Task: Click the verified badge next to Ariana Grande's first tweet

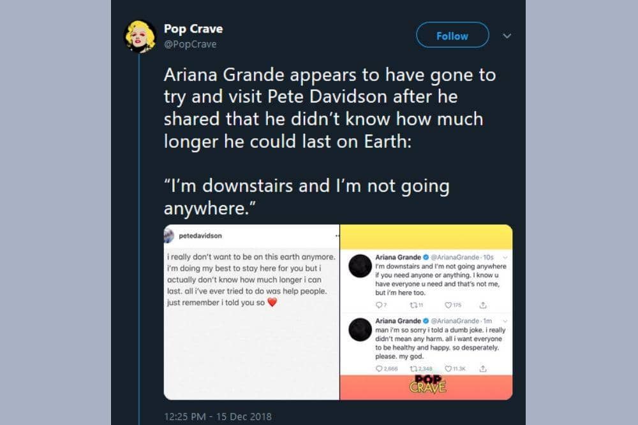Action: [426, 257]
